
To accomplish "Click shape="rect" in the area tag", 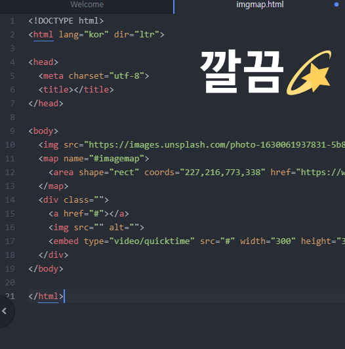I will (x=109, y=173).
